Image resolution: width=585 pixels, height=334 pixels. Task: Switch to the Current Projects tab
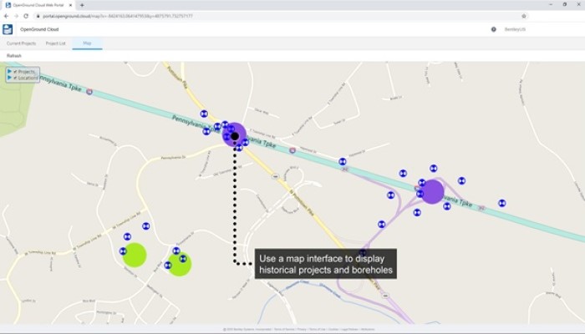coord(21,43)
